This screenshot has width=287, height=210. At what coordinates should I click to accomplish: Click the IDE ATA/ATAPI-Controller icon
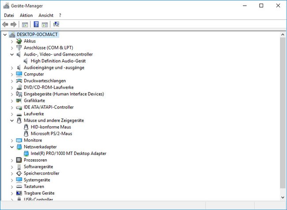coord(19,107)
